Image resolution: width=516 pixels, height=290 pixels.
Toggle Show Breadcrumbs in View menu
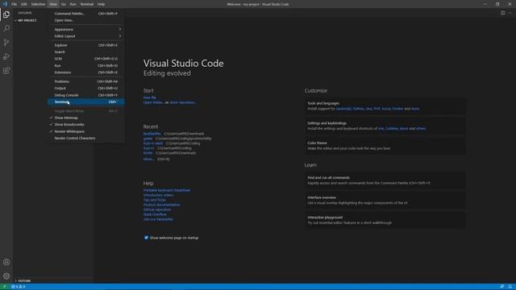tap(86, 125)
